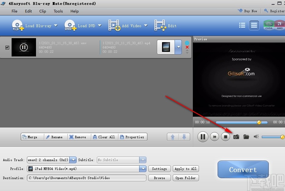This screenshot has height=191, width=285.
Task: Open Properties of selected file
Action: coord(132,137)
